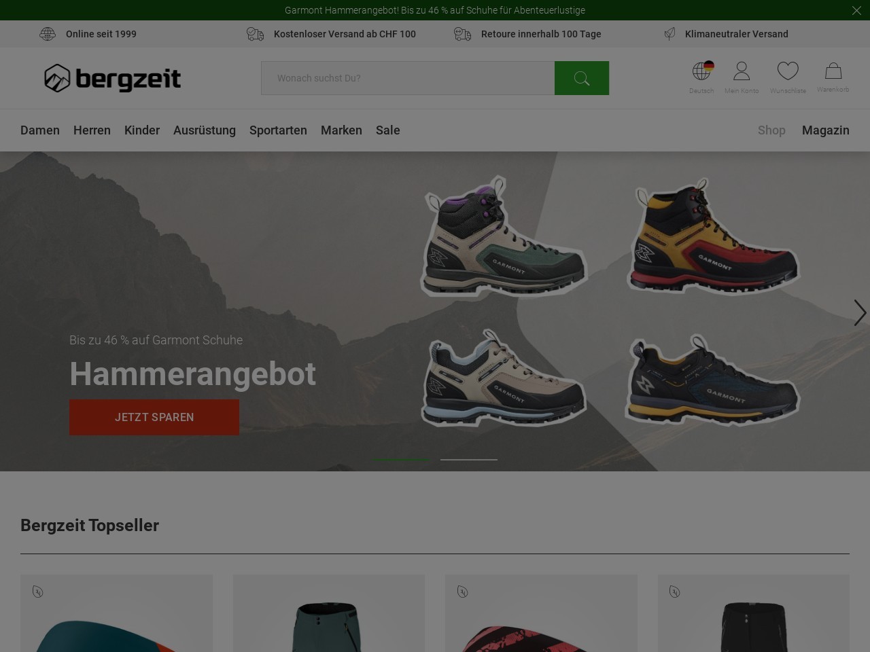Advance hero slider with right arrow
The width and height of the screenshot is (870, 652).
pyautogui.click(x=860, y=313)
